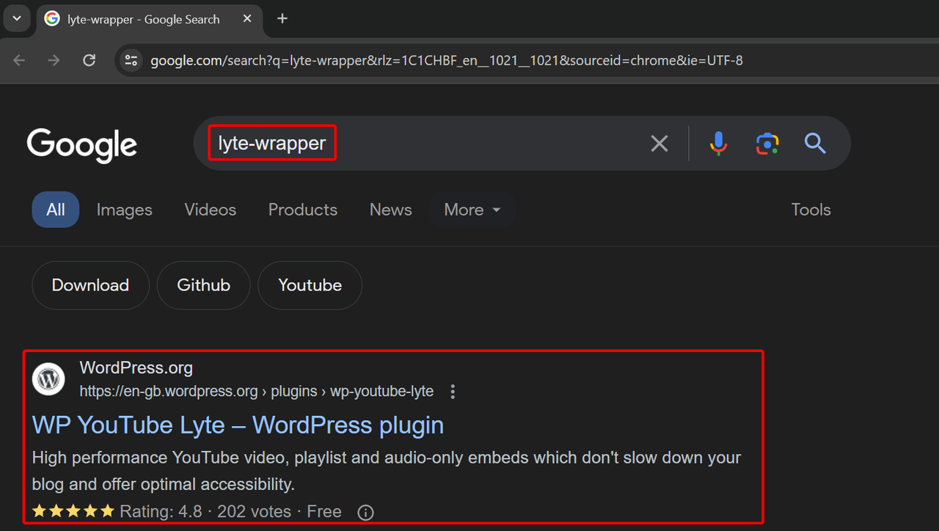
Task: Open WordPress.org site name link
Action: [x=136, y=368]
